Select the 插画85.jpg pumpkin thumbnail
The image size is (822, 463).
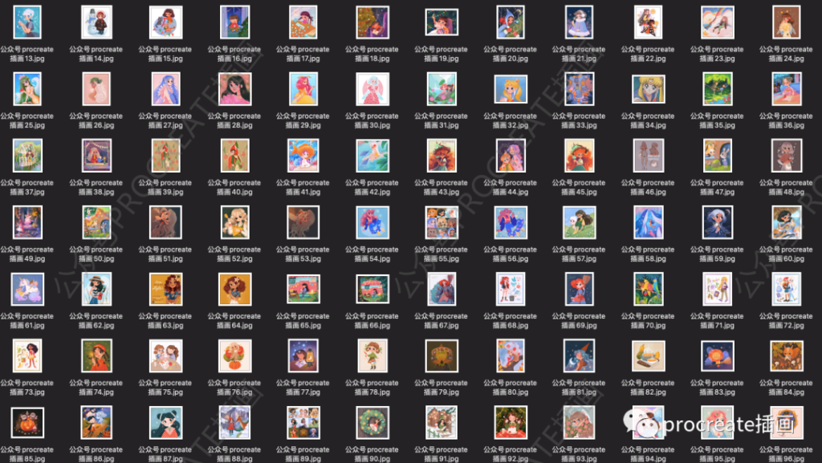pos(26,422)
